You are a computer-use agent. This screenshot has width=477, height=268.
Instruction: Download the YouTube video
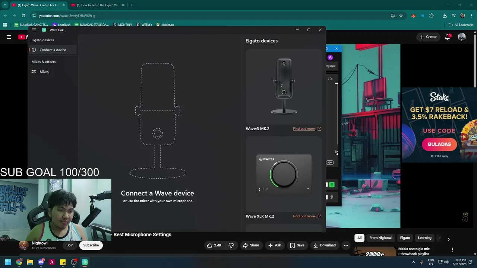pyautogui.click(x=325, y=245)
